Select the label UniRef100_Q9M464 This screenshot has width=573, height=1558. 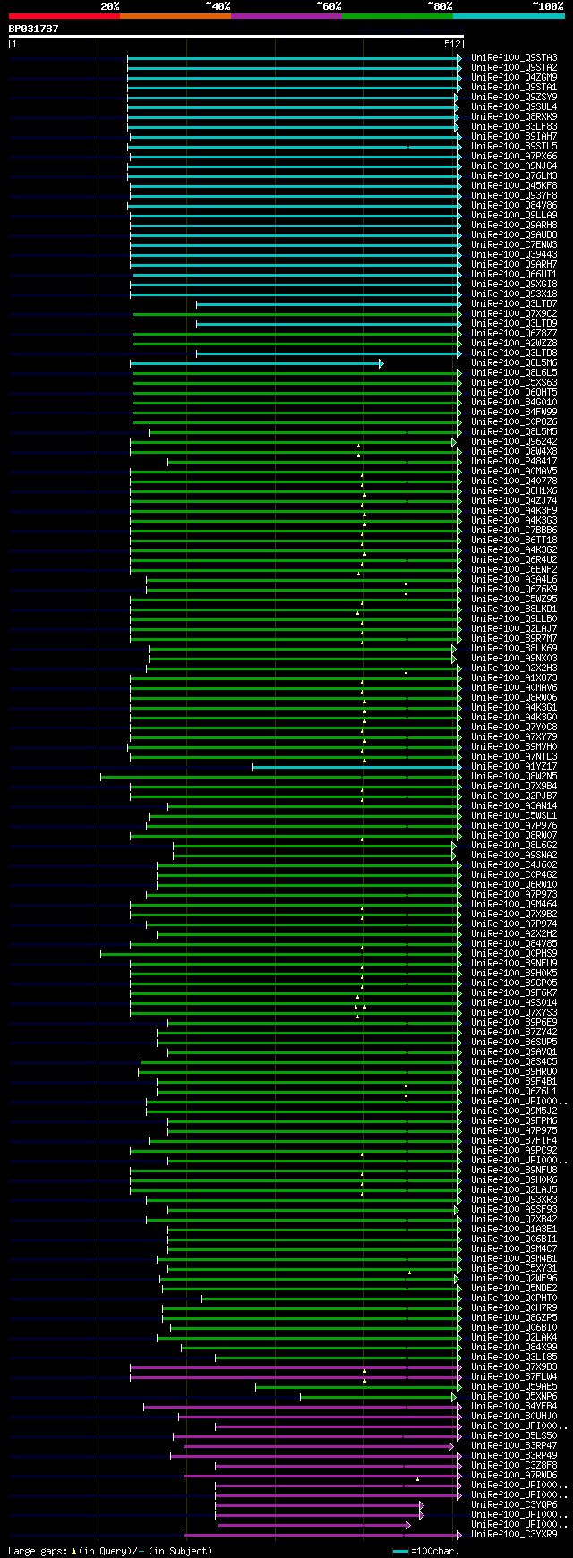514,905
